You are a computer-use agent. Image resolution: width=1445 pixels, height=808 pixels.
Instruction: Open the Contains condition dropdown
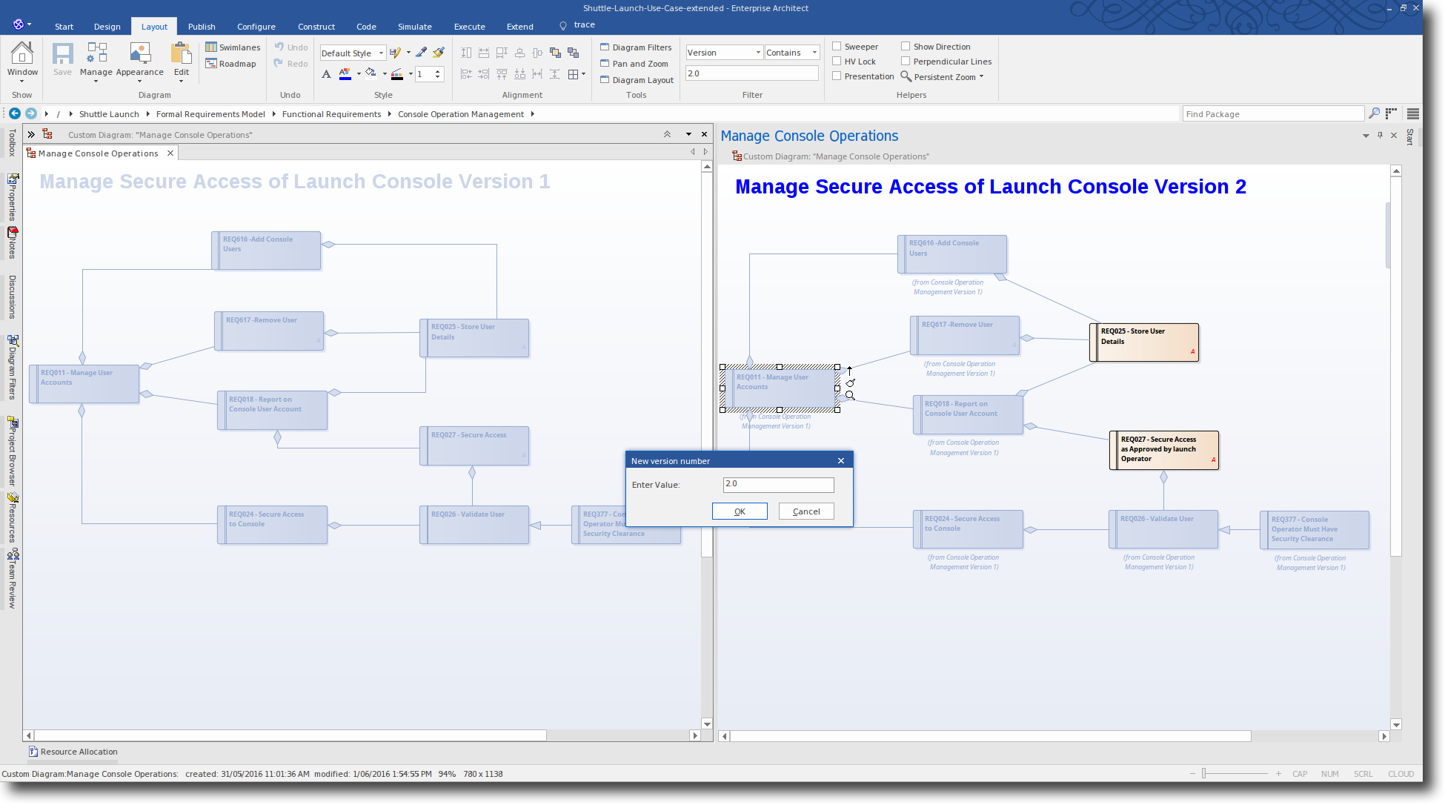click(x=814, y=53)
